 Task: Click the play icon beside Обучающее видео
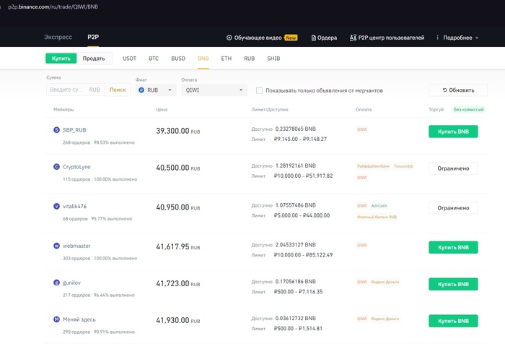coord(229,38)
